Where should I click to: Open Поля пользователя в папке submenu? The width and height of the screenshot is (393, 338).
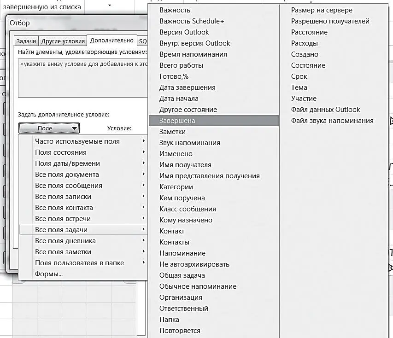pos(83,262)
